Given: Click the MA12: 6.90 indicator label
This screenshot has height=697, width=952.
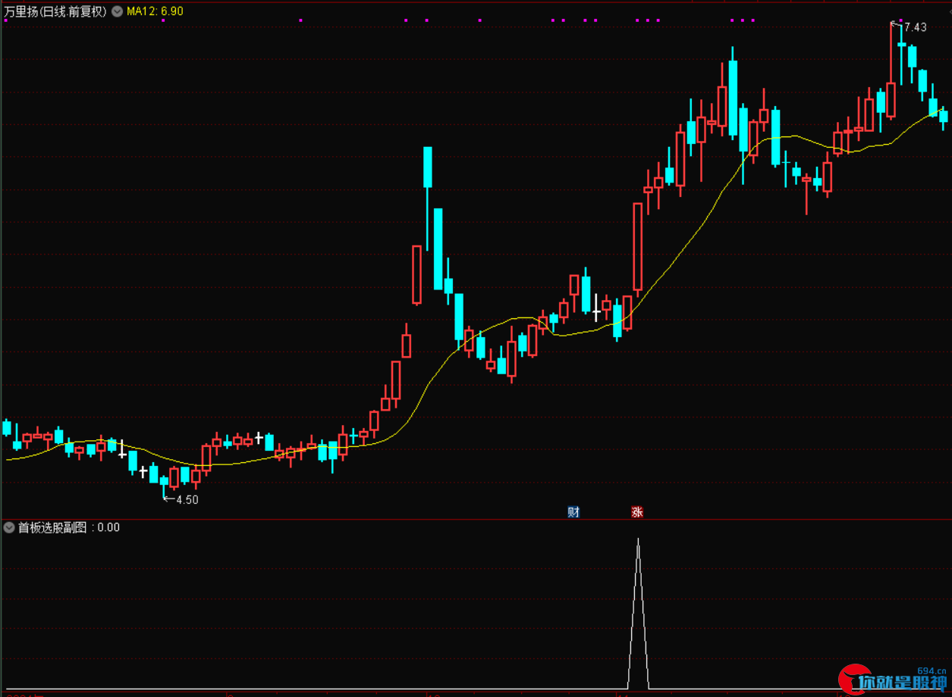Looking at the screenshot, I should pyautogui.click(x=155, y=11).
